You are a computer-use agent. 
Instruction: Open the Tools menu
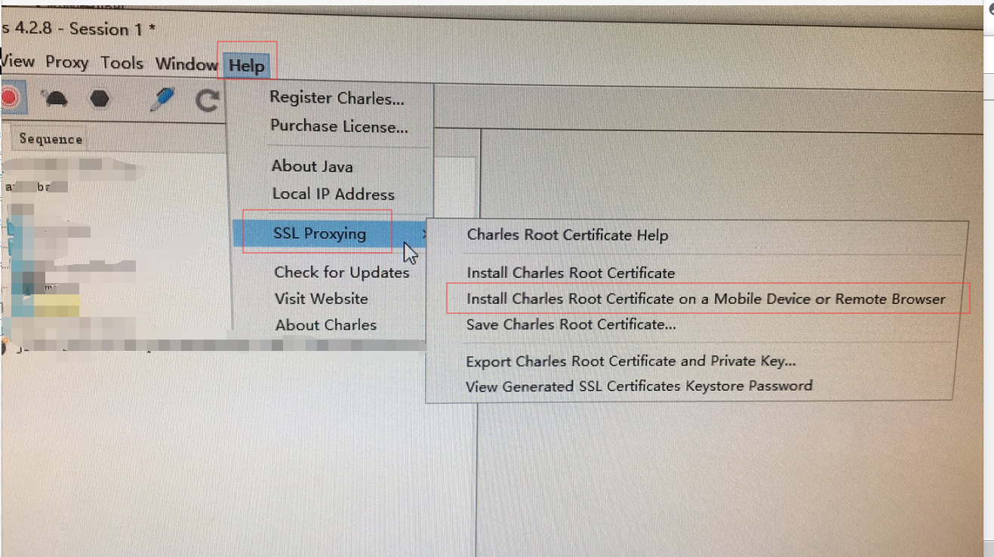point(122,63)
